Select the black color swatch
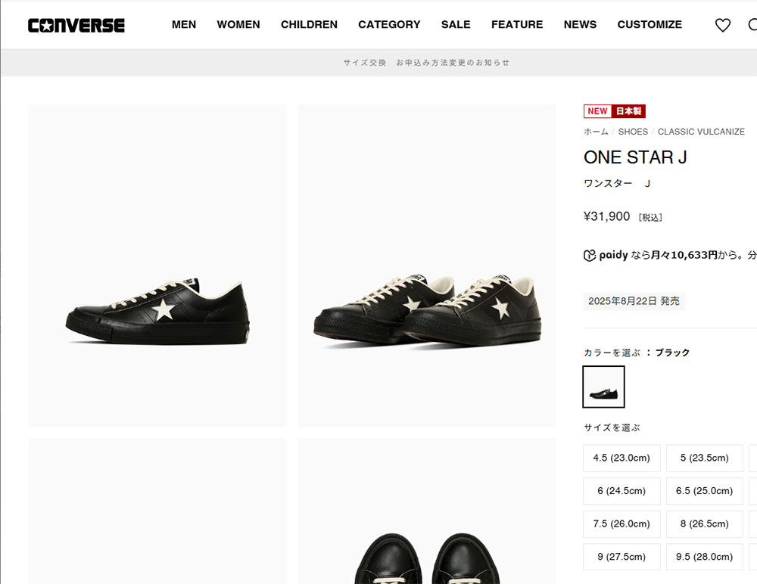This screenshot has width=757, height=584. (x=604, y=387)
